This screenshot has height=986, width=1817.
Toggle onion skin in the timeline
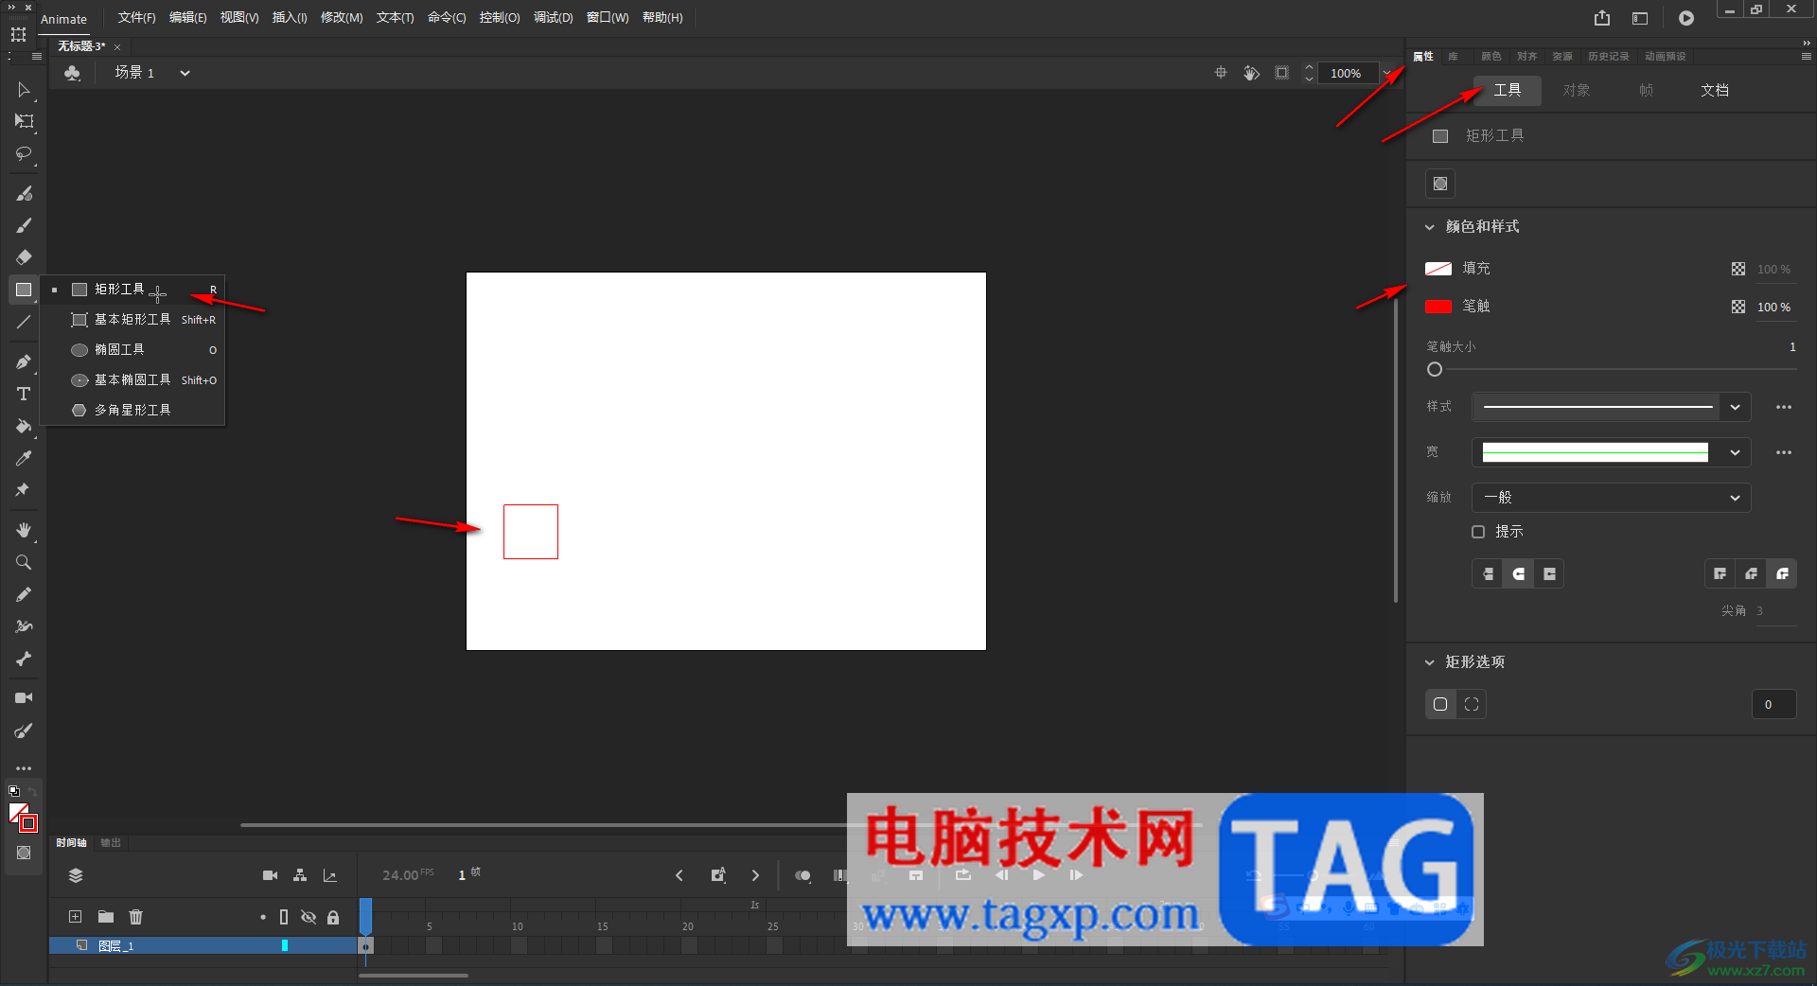tap(803, 875)
